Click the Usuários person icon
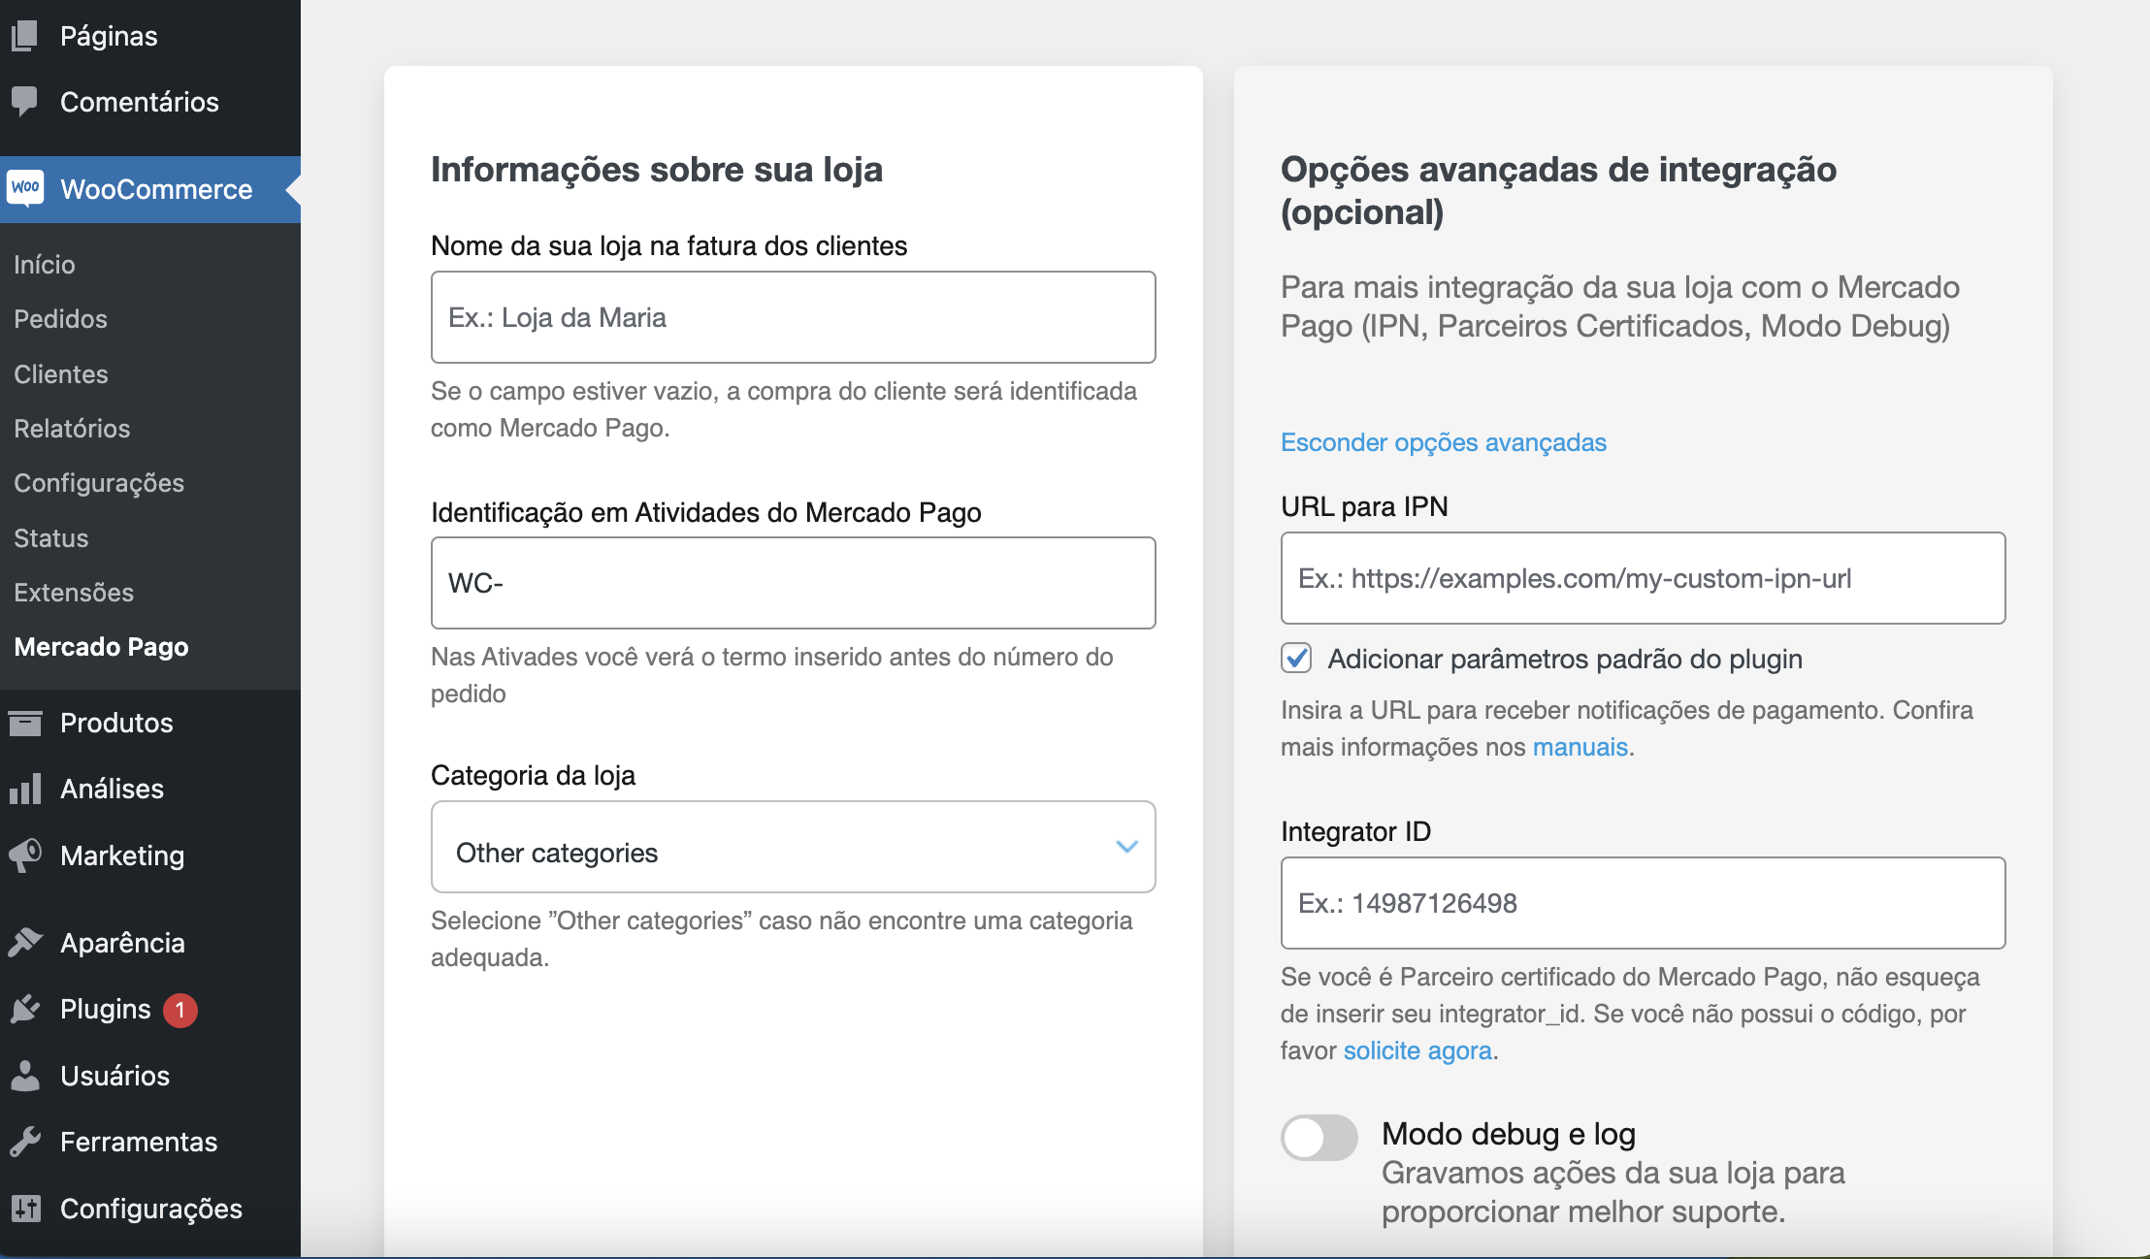2150x1259 pixels. pos(25,1075)
